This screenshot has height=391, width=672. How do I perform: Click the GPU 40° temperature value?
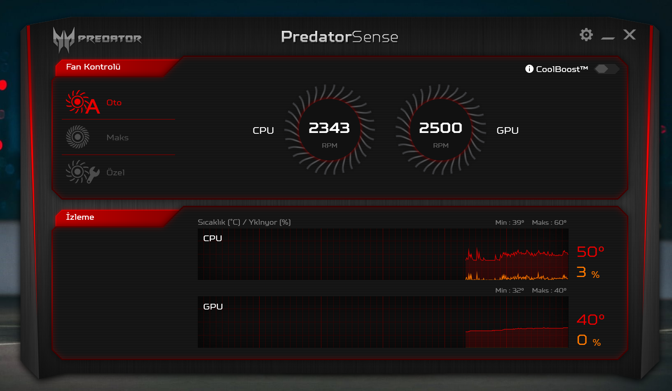point(590,319)
